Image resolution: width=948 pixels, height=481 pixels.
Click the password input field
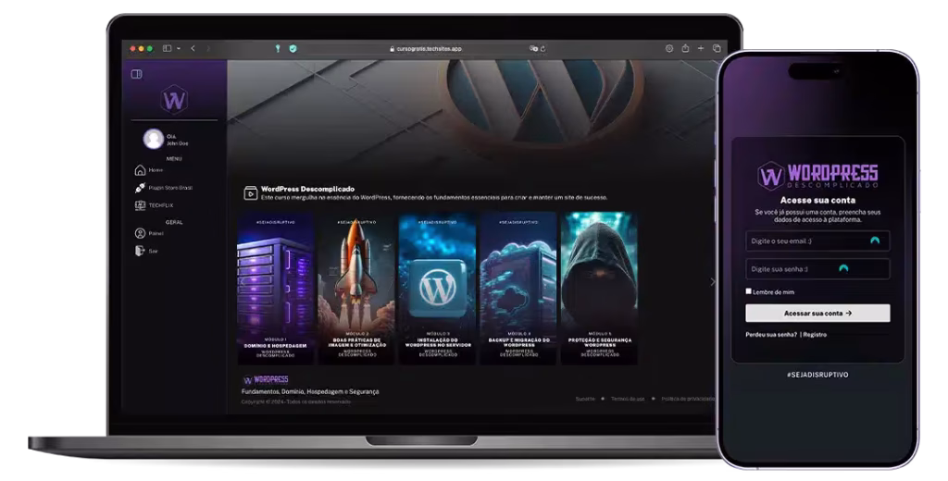pyautogui.click(x=805, y=269)
